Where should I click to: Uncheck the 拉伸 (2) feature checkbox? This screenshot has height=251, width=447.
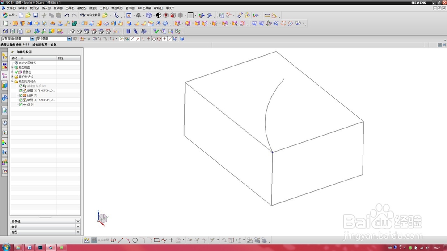pyautogui.click(x=21, y=95)
